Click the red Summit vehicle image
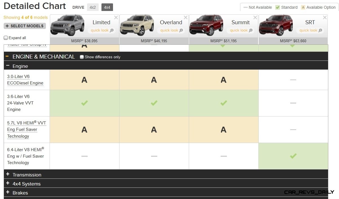Image resolution: width=339 pixels, height=199 pixels. tap(206, 25)
